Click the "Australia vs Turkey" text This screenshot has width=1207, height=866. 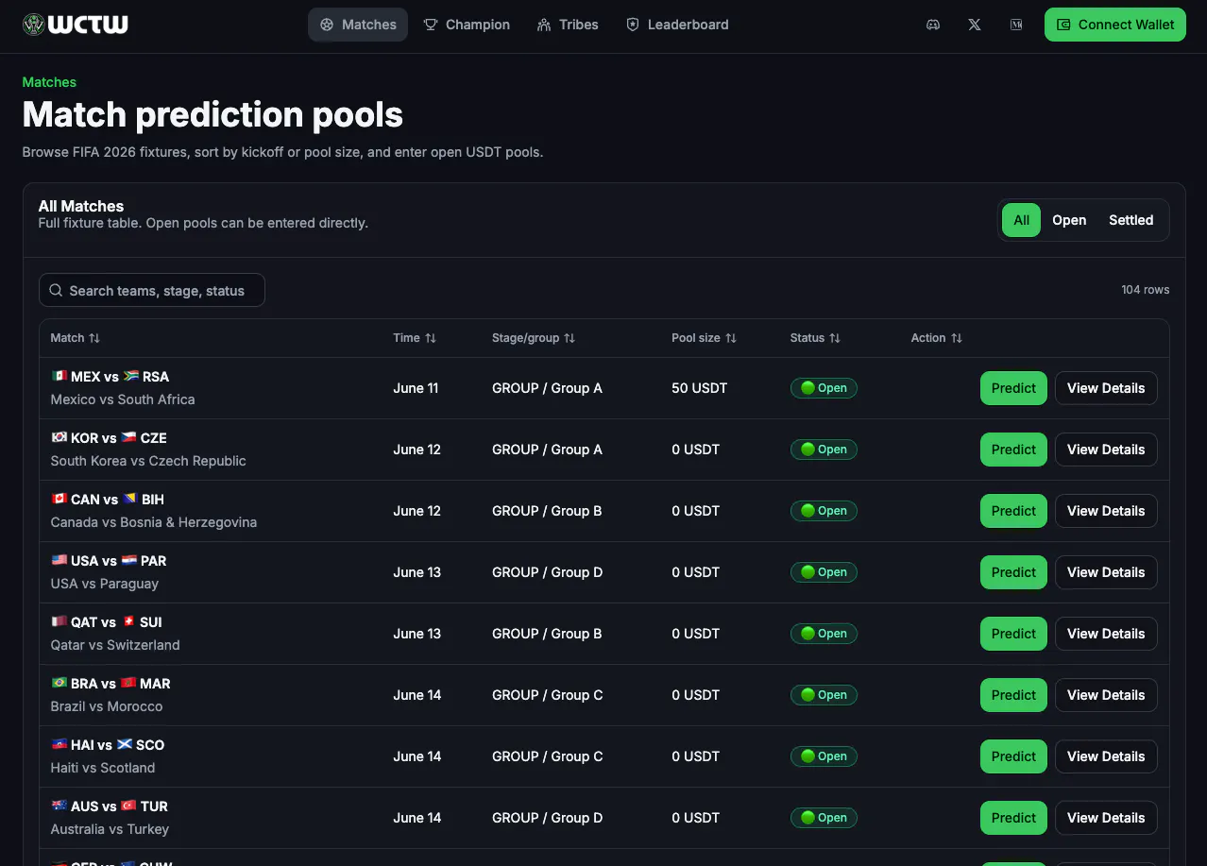tap(110, 829)
